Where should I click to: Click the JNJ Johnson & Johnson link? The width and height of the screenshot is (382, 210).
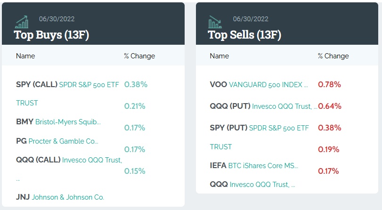[x=60, y=197]
